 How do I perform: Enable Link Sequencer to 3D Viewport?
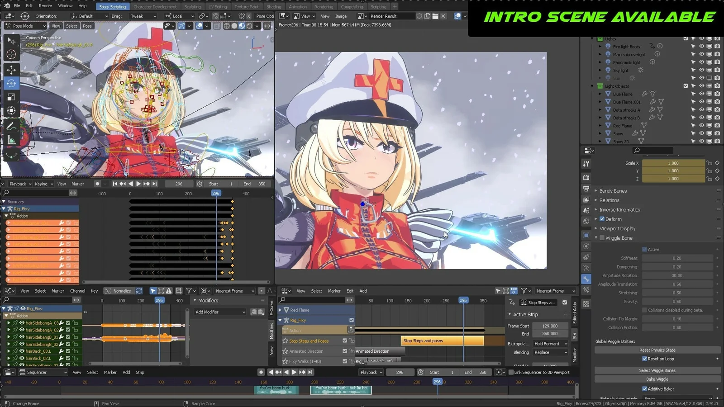[512, 372]
